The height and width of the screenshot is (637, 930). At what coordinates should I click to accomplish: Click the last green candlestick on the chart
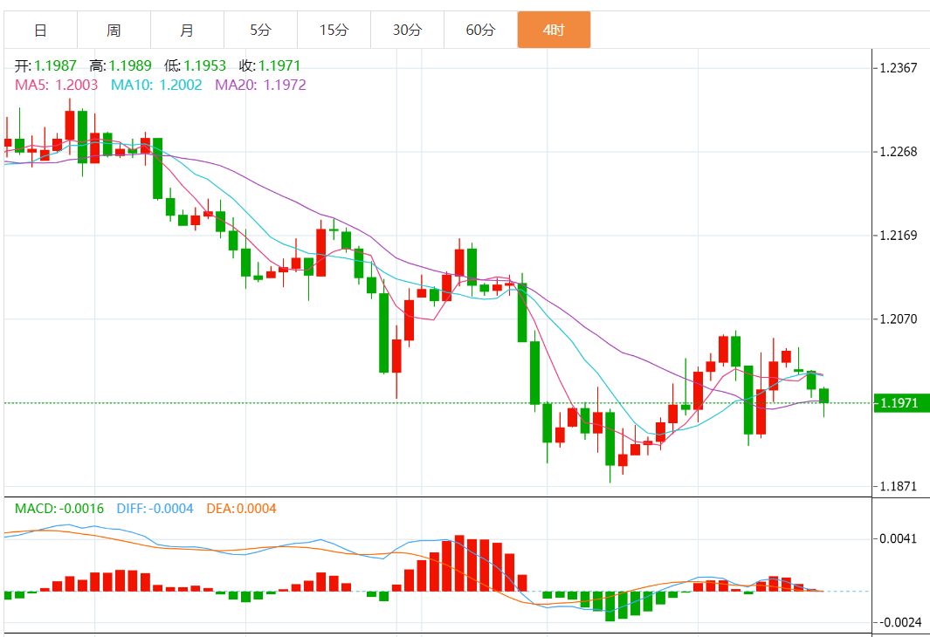pos(823,395)
